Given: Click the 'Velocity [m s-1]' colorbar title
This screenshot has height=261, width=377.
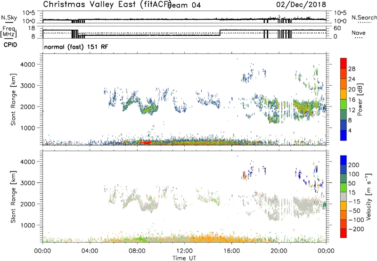Looking at the screenshot, I should [x=368, y=196].
